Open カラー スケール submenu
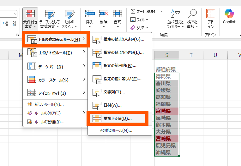This screenshot has width=241, height=166. (56, 79)
